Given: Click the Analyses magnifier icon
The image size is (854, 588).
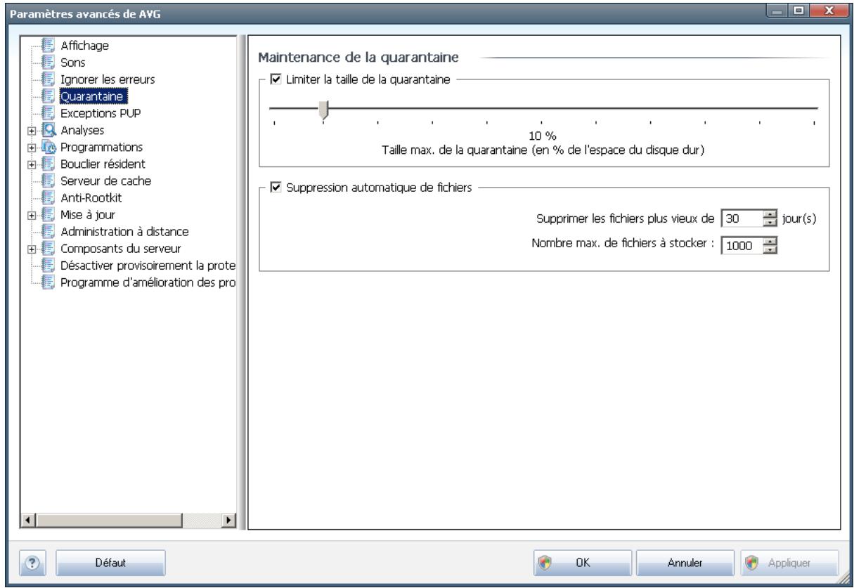Looking at the screenshot, I should point(48,130).
